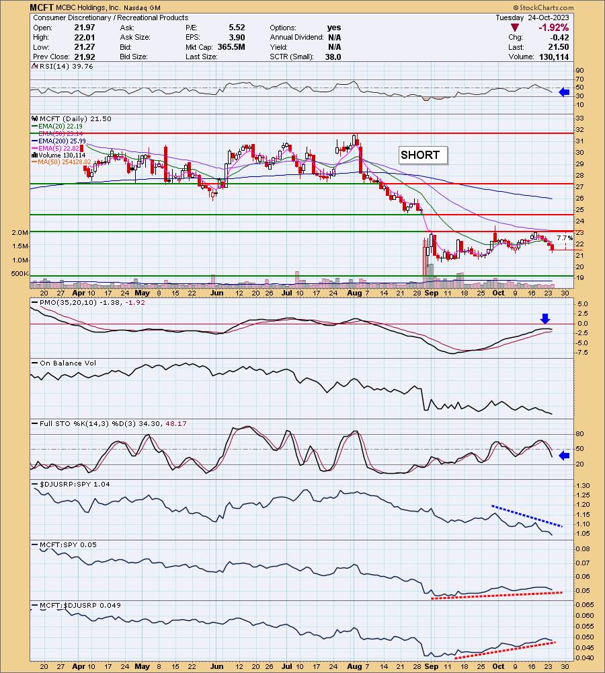Click the 1.5M volume axis label

(20, 246)
